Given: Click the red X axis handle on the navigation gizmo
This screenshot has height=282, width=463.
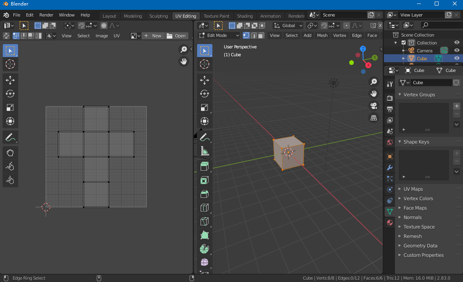Looking at the screenshot, I should pos(368,65).
